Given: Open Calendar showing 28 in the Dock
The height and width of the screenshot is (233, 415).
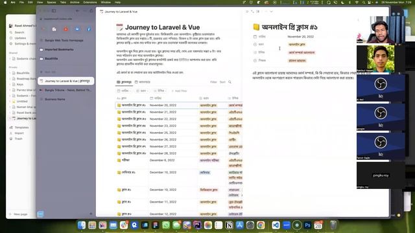Looking at the screenshot, I should (x=318, y=225).
